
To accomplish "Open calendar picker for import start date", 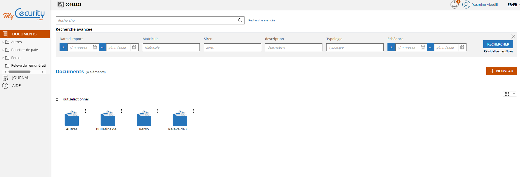I will coord(95,47).
